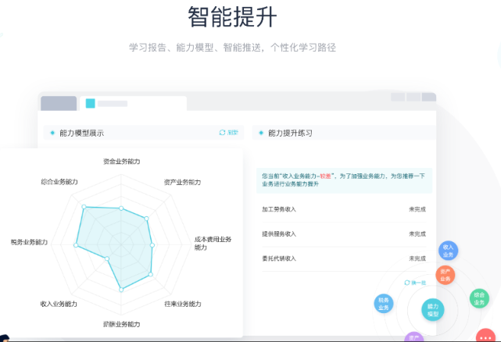
Task: Click the 收入业务能力 radar axis label
Action: [59, 304]
